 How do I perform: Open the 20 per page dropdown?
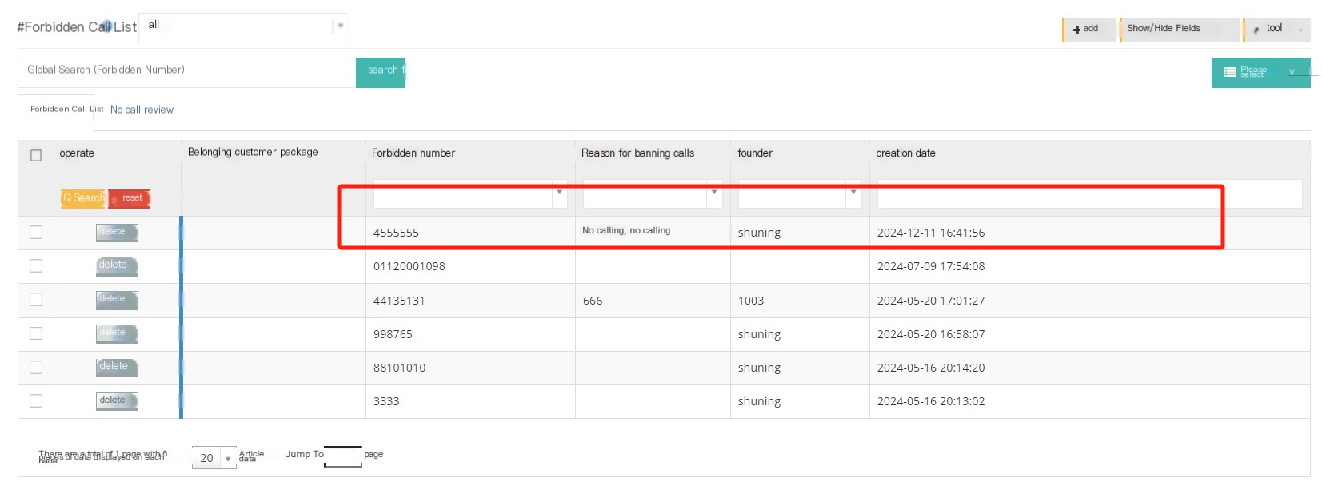(x=214, y=458)
